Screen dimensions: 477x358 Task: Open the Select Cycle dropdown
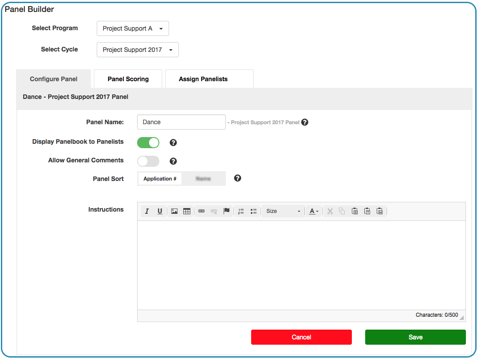click(138, 50)
